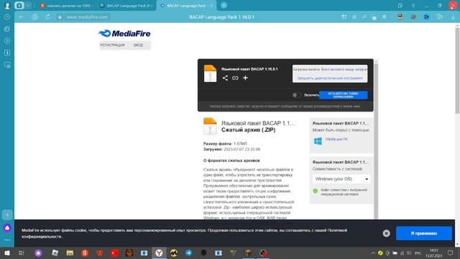Open the notification center icon

click(451, 253)
